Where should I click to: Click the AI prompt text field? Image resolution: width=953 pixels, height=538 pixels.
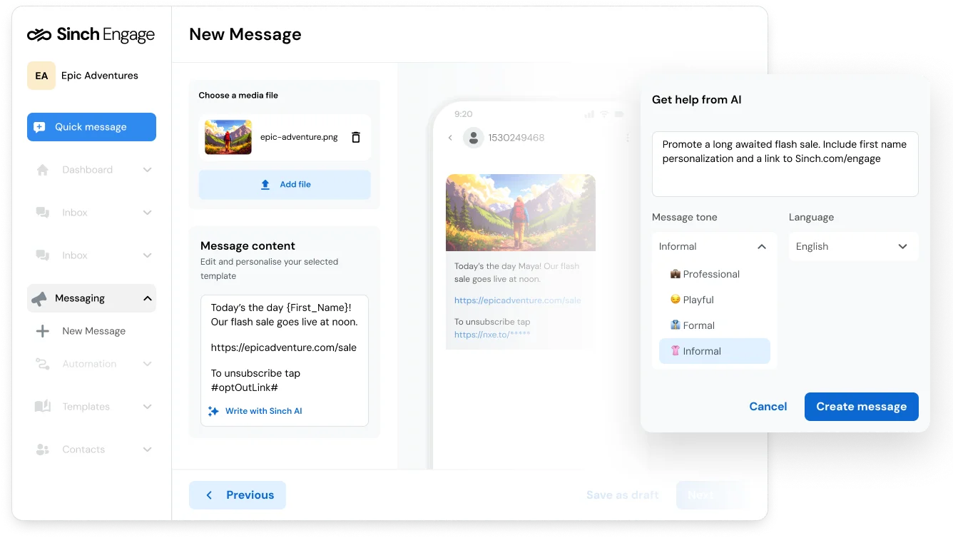[x=785, y=163]
